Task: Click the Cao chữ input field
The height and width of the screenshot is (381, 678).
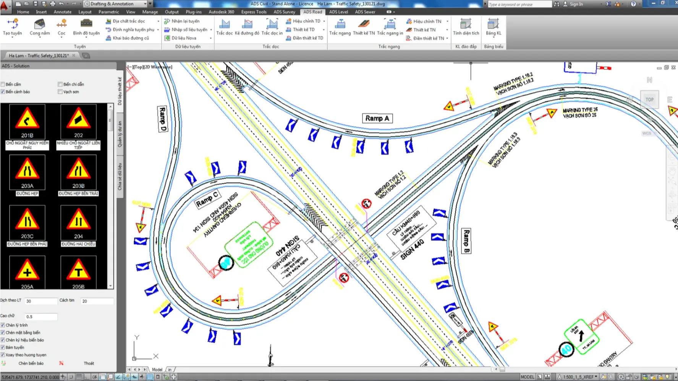Action: [x=41, y=317]
